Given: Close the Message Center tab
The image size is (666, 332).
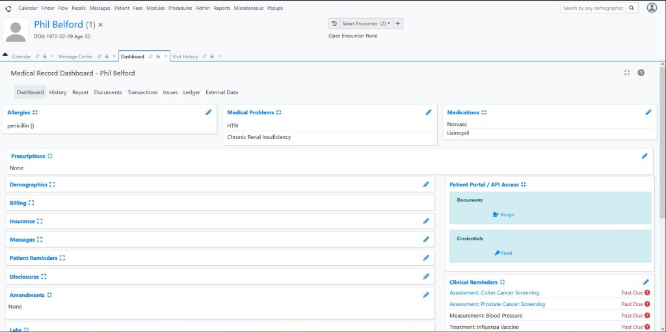Looking at the screenshot, I should tap(114, 57).
